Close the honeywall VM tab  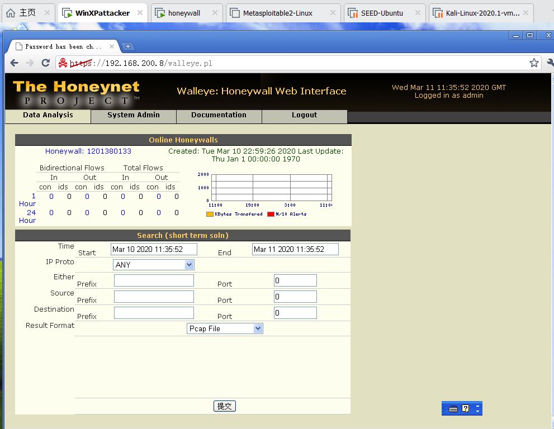click(x=215, y=13)
